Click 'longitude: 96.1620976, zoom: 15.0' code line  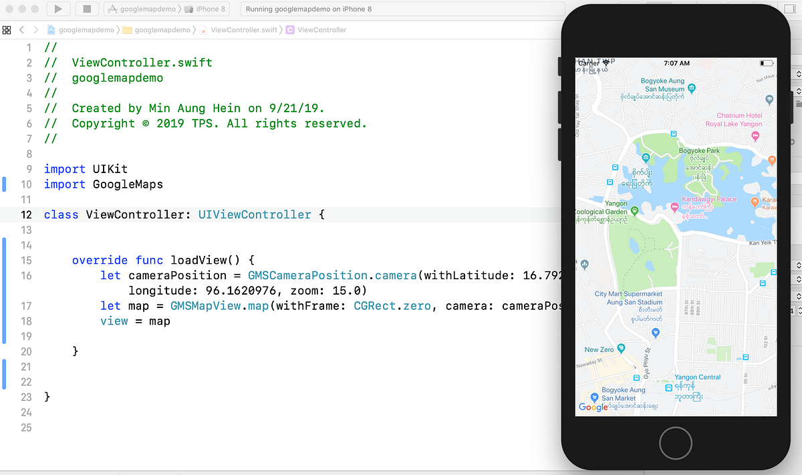248,291
